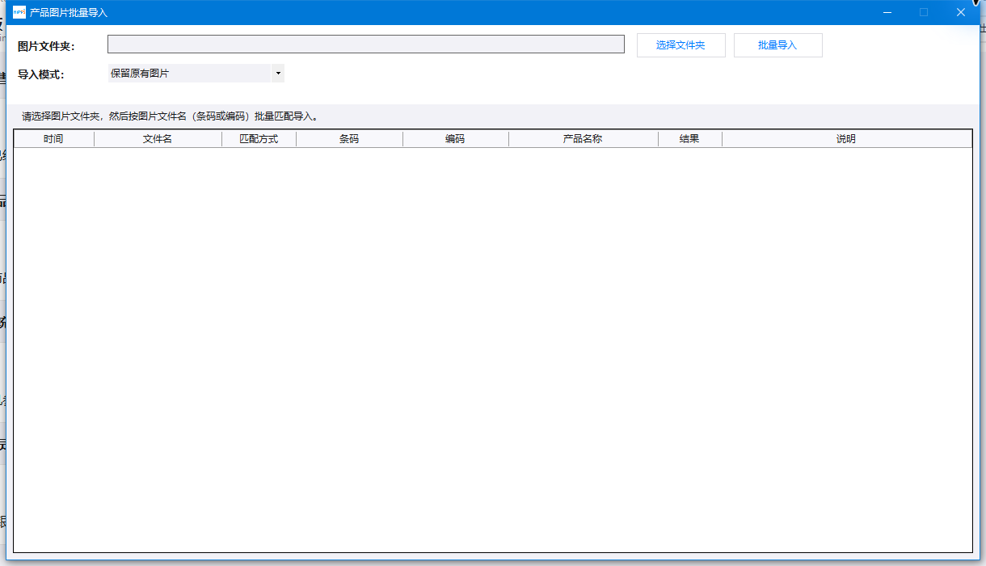Click the 说明 column header

[846, 139]
